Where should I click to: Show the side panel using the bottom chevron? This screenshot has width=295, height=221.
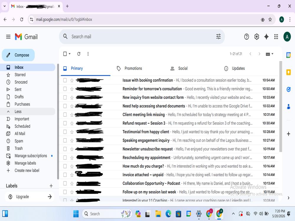click(289, 198)
